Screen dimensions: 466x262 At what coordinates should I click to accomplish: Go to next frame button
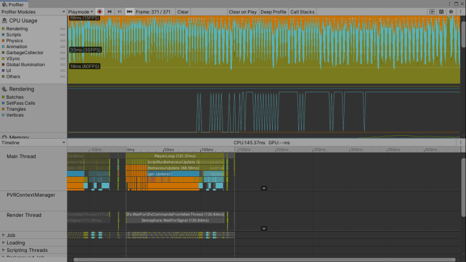[x=119, y=12]
